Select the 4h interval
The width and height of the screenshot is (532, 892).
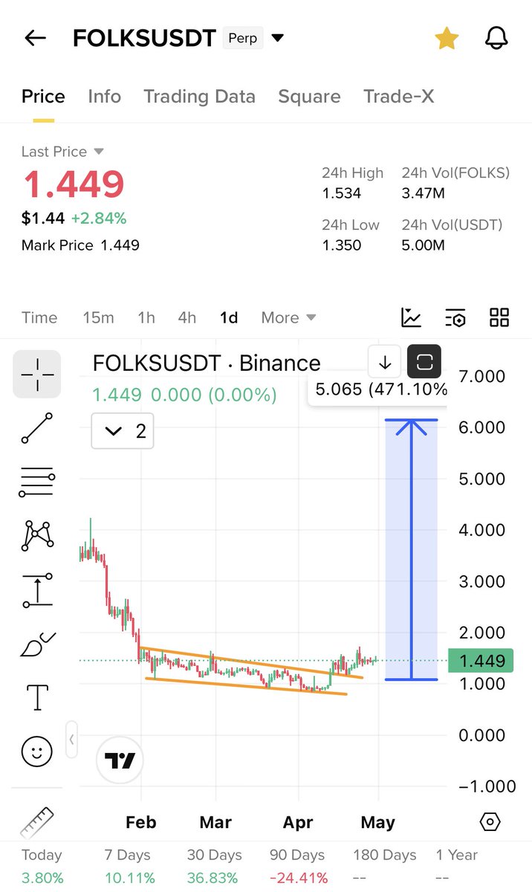pos(187,317)
